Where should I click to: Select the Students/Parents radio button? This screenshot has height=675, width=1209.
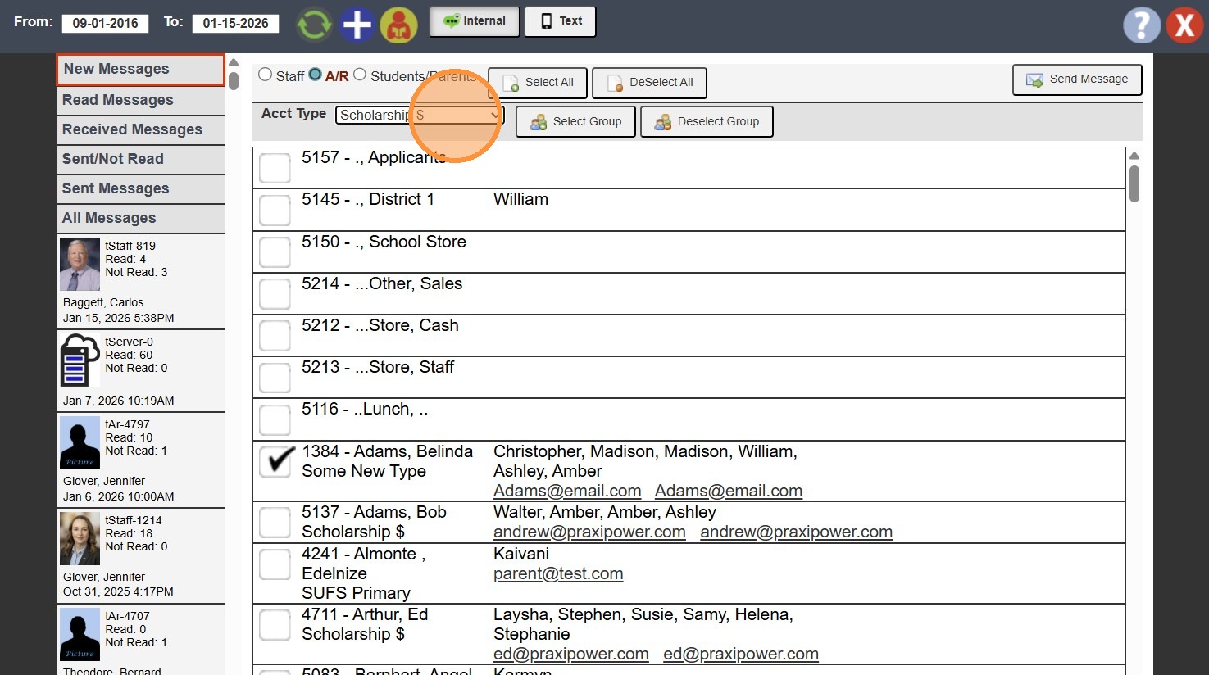(x=360, y=75)
